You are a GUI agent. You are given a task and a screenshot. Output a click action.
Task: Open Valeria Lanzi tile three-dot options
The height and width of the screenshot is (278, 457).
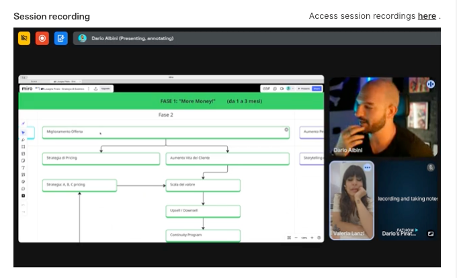pyautogui.click(x=367, y=167)
